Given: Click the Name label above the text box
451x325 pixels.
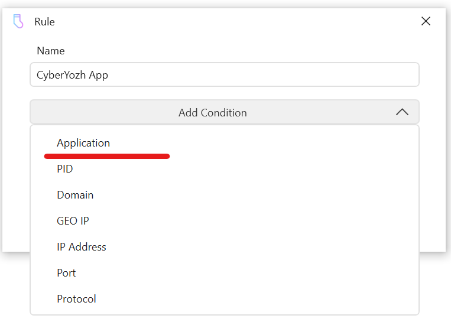Looking at the screenshot, I should pyautogui.click(x=51, y=51).
